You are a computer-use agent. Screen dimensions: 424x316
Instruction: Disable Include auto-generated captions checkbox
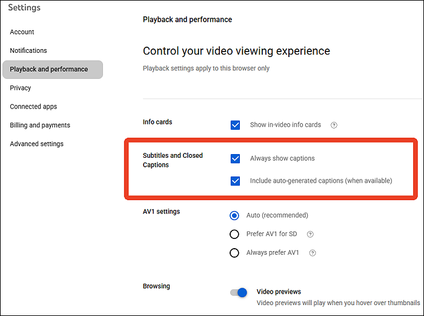pos(235,181)
